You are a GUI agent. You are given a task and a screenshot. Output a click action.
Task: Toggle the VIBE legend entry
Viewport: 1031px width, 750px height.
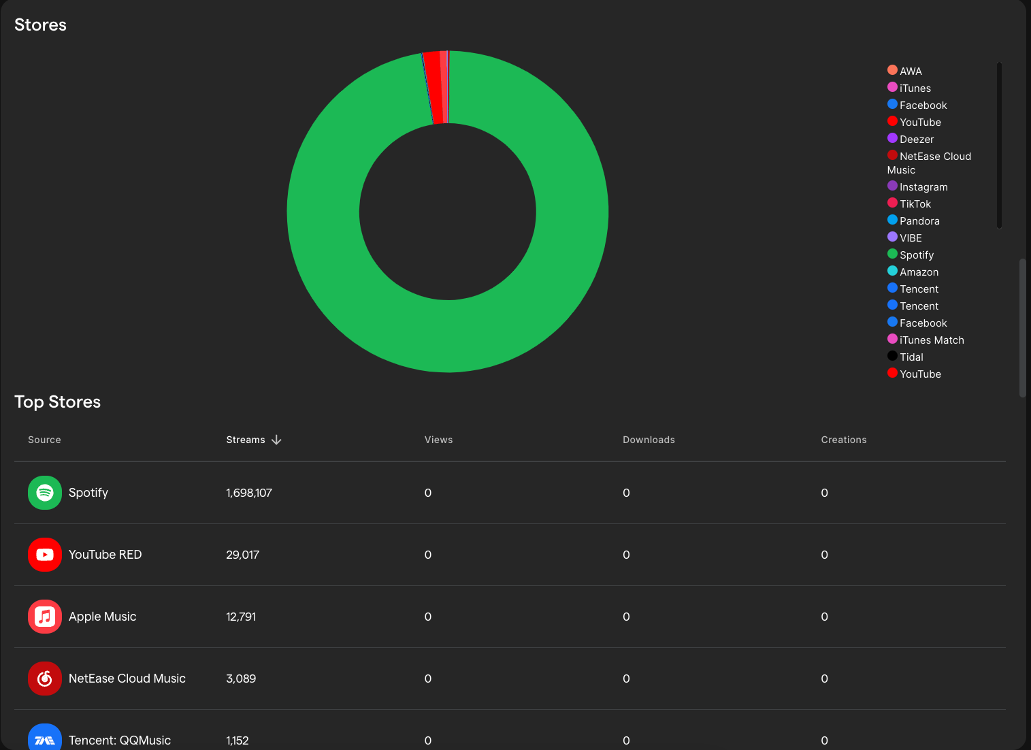904,238
